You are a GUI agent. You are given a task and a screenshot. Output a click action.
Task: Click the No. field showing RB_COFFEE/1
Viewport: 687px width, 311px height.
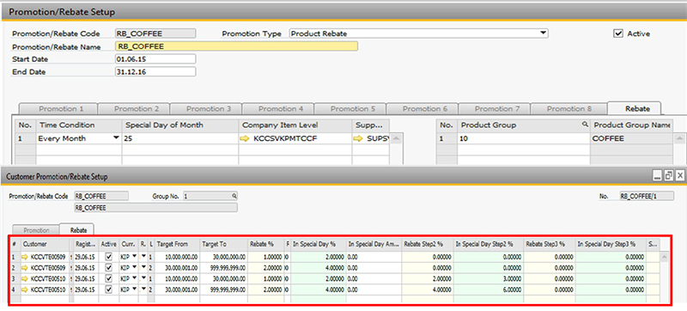pos(647,196)
